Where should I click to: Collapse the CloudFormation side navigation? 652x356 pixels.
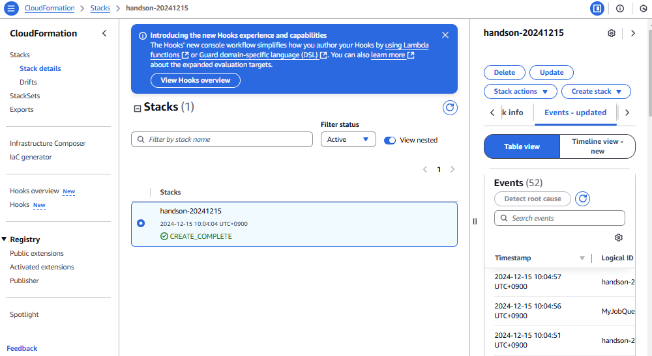click(104, 33)
